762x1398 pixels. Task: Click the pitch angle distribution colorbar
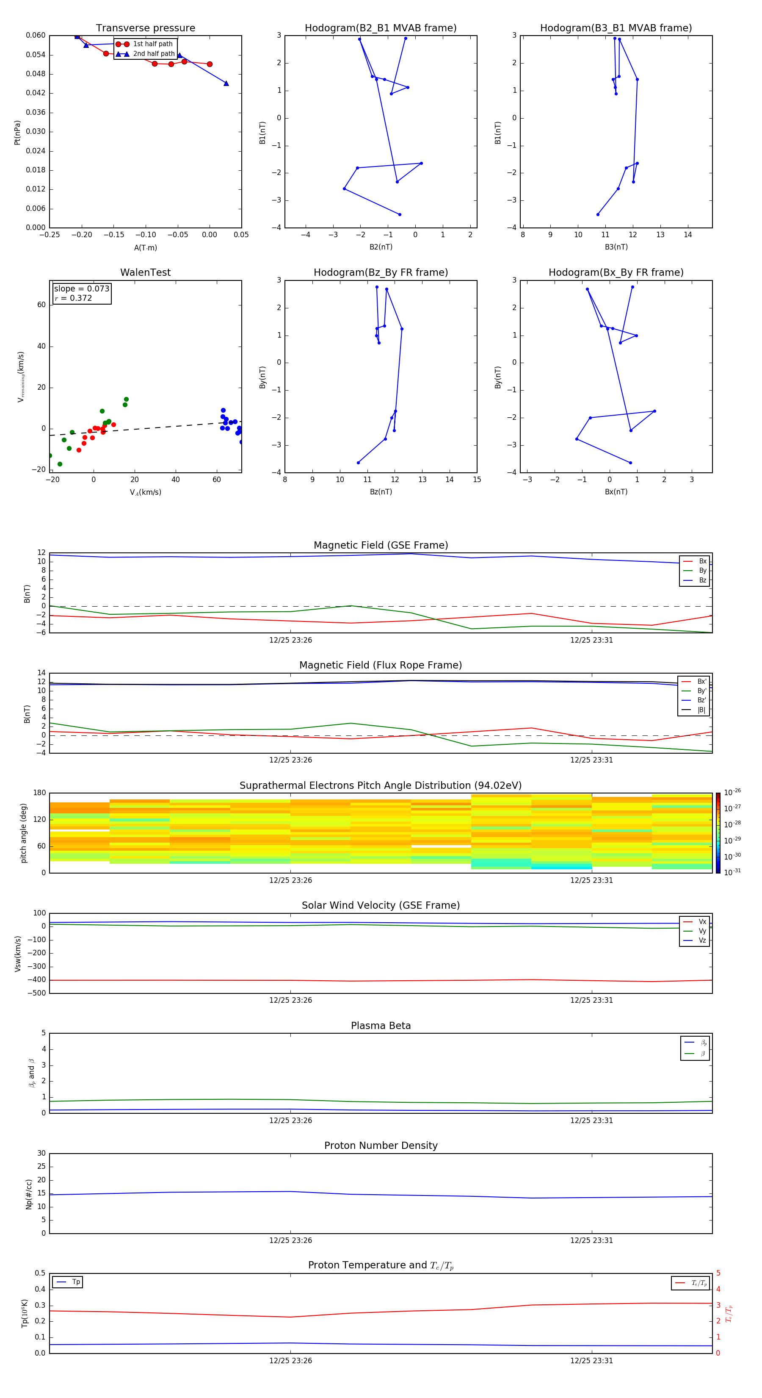click(718, 832)
